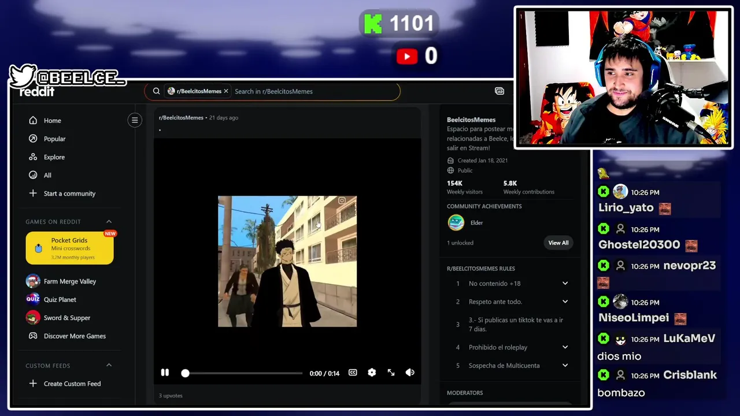The height and width of the screenshot is (416, 740).
Task: Open video settings gear
Action: (x=372, y=373)
